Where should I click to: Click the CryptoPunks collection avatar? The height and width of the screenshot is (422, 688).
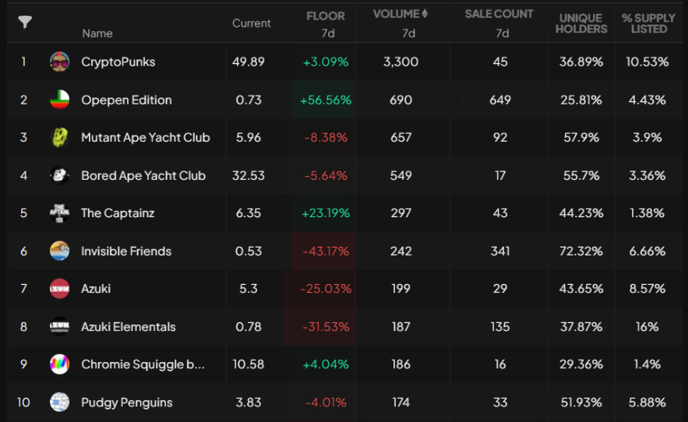coord(59,62)
